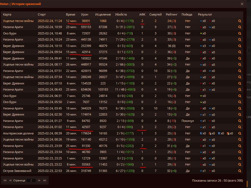Screen dimensions: 251x188
Task: Open magnifier for Низина Арати 01:27 battle
Action: 240,121
